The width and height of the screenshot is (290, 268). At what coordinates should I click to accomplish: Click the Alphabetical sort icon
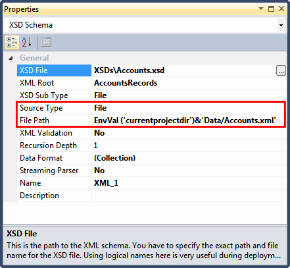click(27, 42)
